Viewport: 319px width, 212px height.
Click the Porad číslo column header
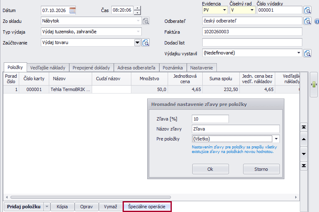11,79
